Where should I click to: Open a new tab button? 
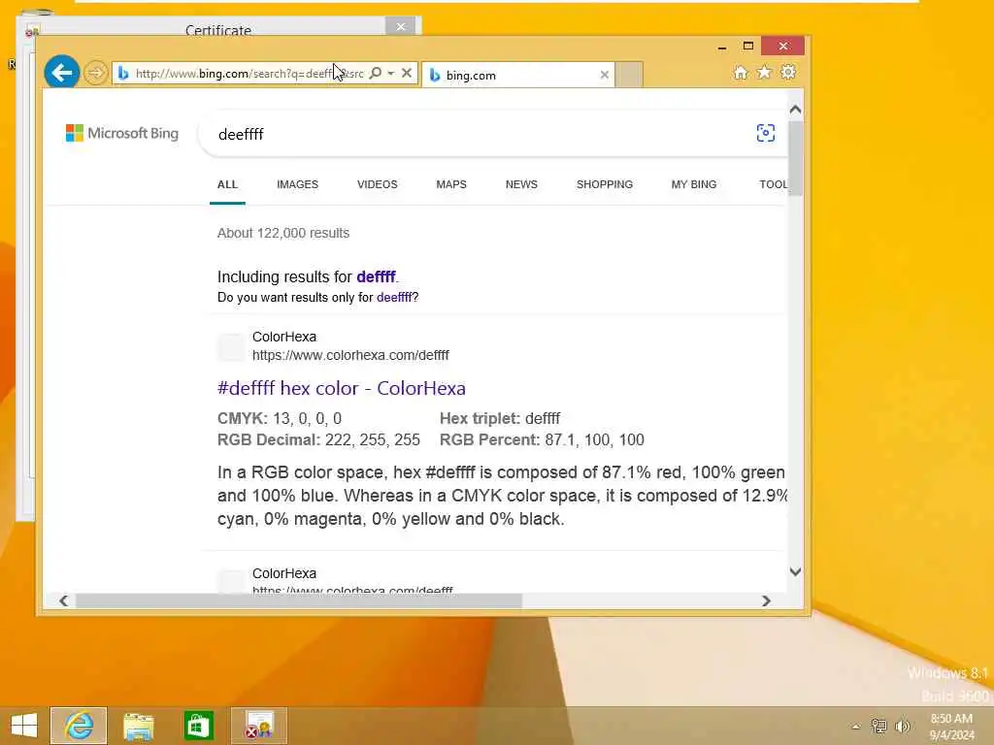click(x=629, y=75)
